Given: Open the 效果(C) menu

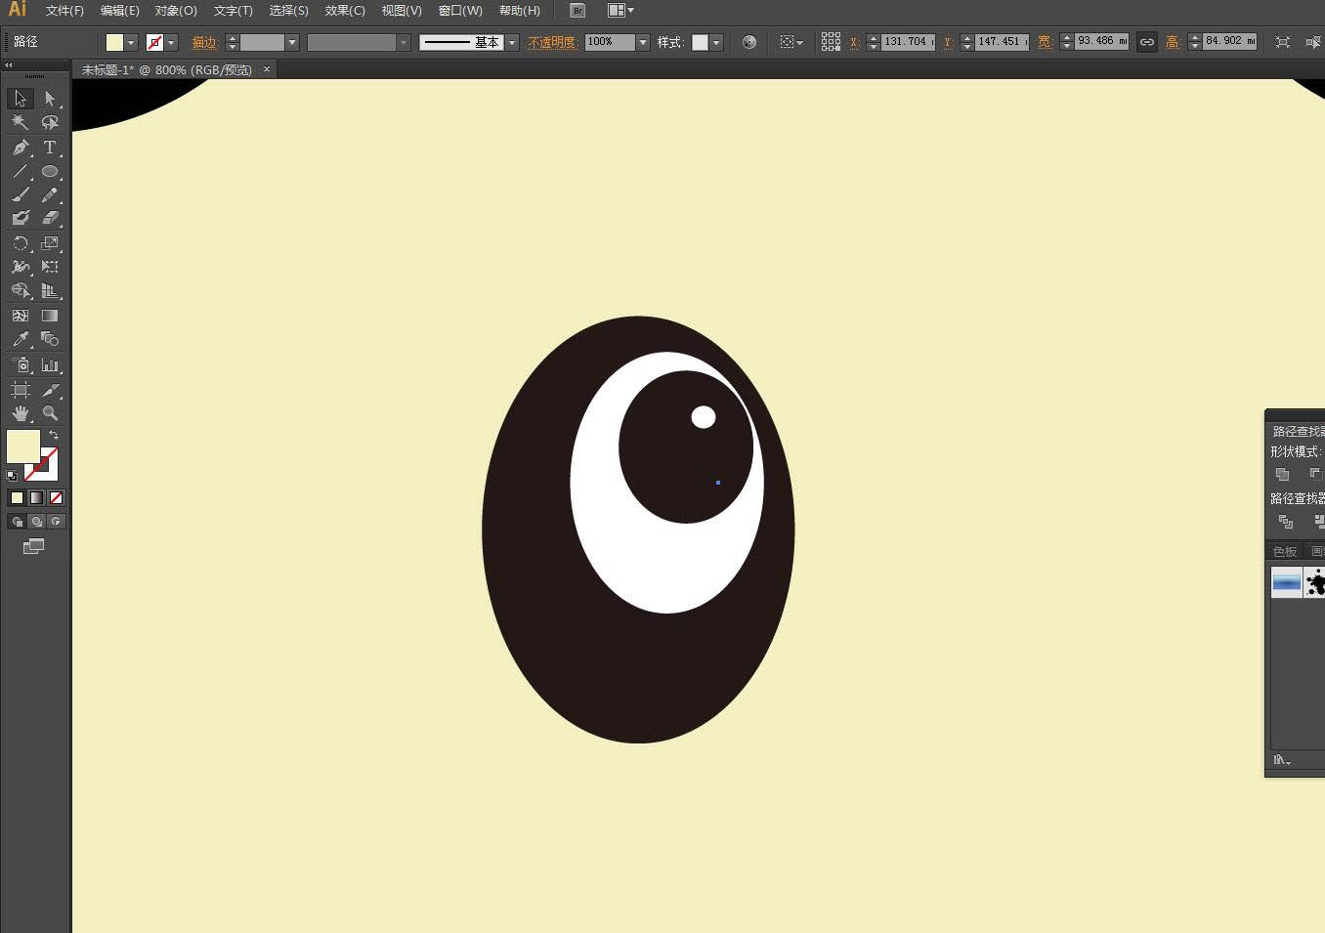Looking at the screenshot, I should coord(345,11).
